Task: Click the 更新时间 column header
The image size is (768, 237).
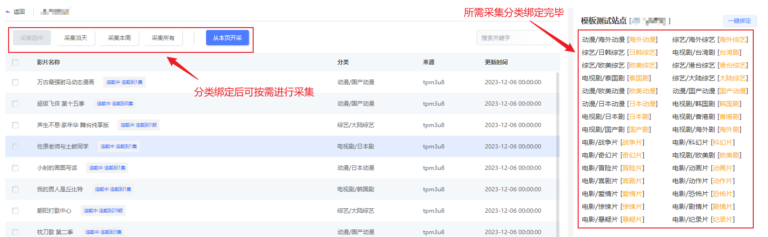Action: pyautogui.click(x=496, y=62)
